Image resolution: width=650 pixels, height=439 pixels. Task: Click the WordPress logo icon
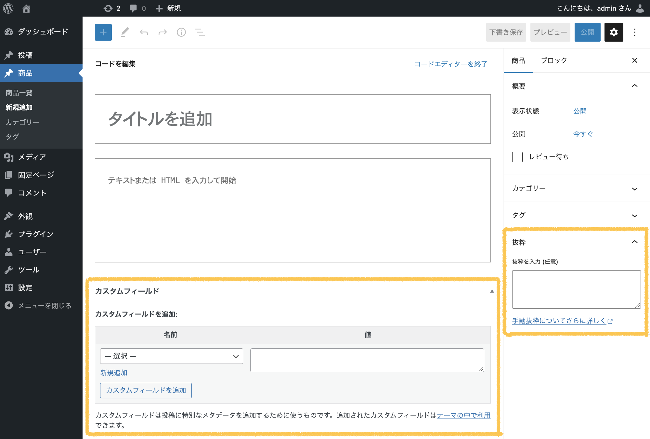8,8
